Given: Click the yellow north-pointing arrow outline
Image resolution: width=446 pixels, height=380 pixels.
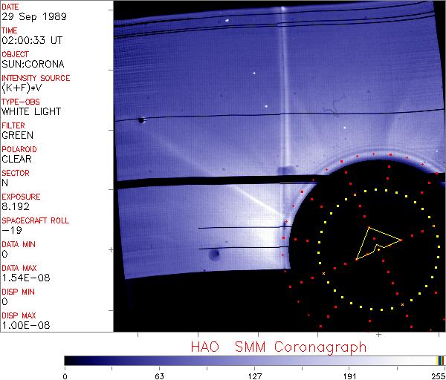Looking at the screenshot, I should (x=377, y=242).
